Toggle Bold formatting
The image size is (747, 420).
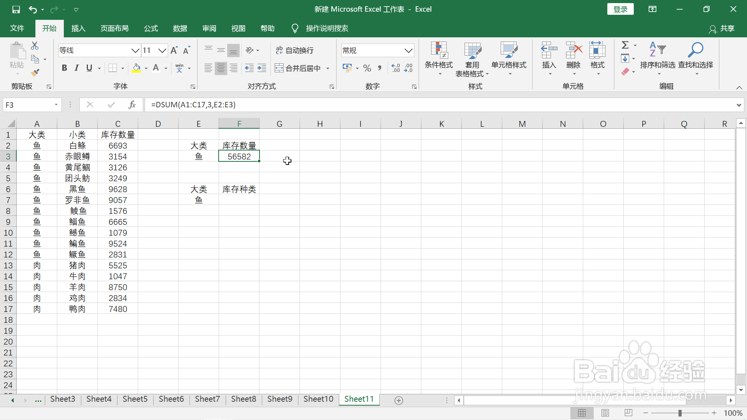point(64,68)
